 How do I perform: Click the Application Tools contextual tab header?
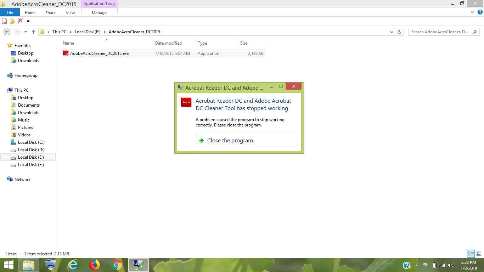(99, 4)
